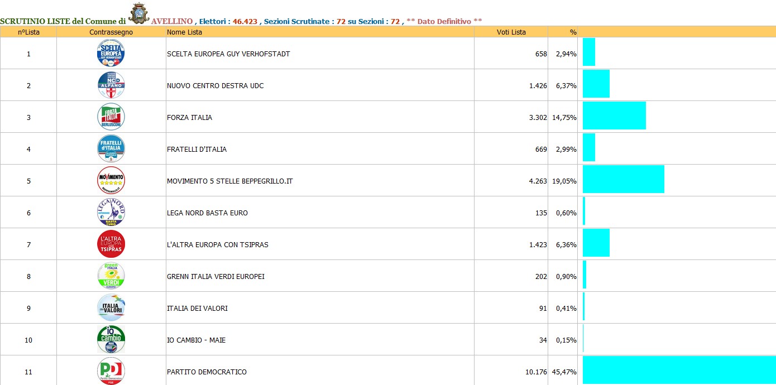Click the Avellino municipal coat of arms

click(138, 13)
